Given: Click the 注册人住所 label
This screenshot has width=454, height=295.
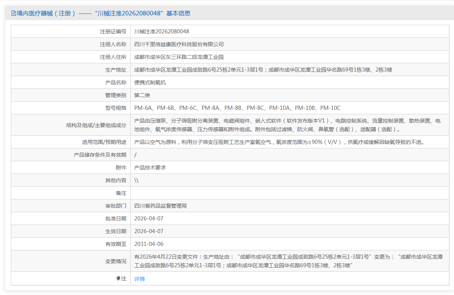Looking at the screenshot, I should (113, 57).
